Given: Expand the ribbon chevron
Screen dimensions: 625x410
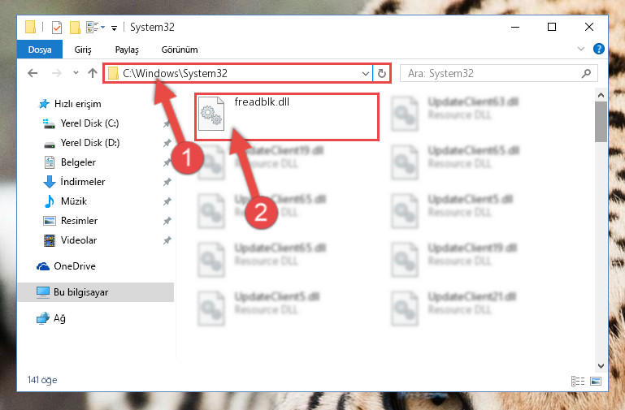Looking at the screenshot, I should (x=581, y=49).
